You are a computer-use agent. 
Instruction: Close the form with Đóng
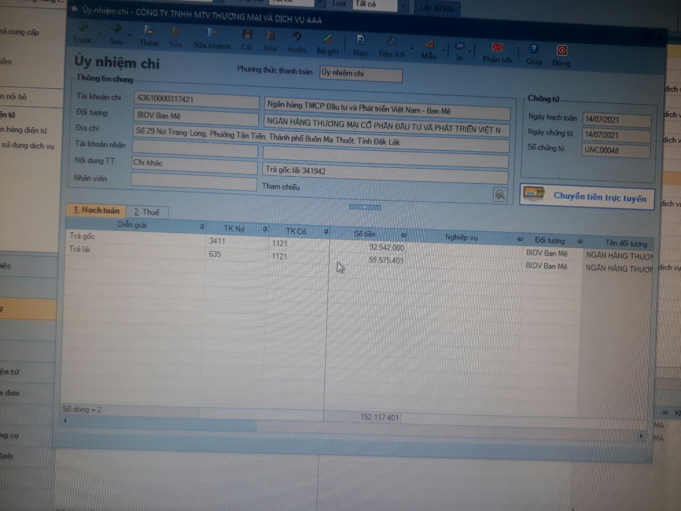pos(561,56)
